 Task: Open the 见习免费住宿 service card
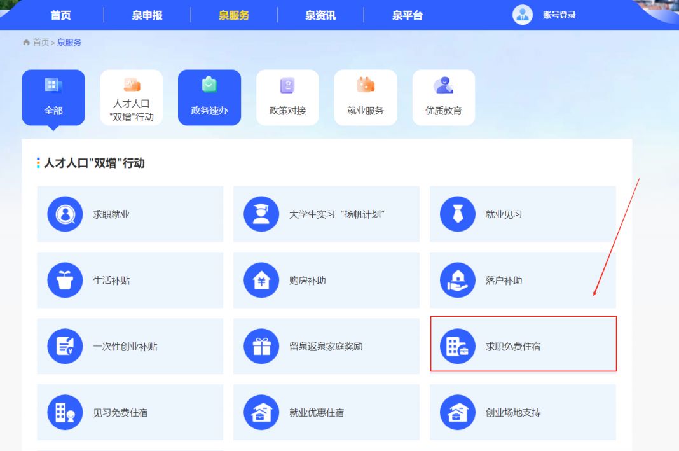[x=130, y=412]
